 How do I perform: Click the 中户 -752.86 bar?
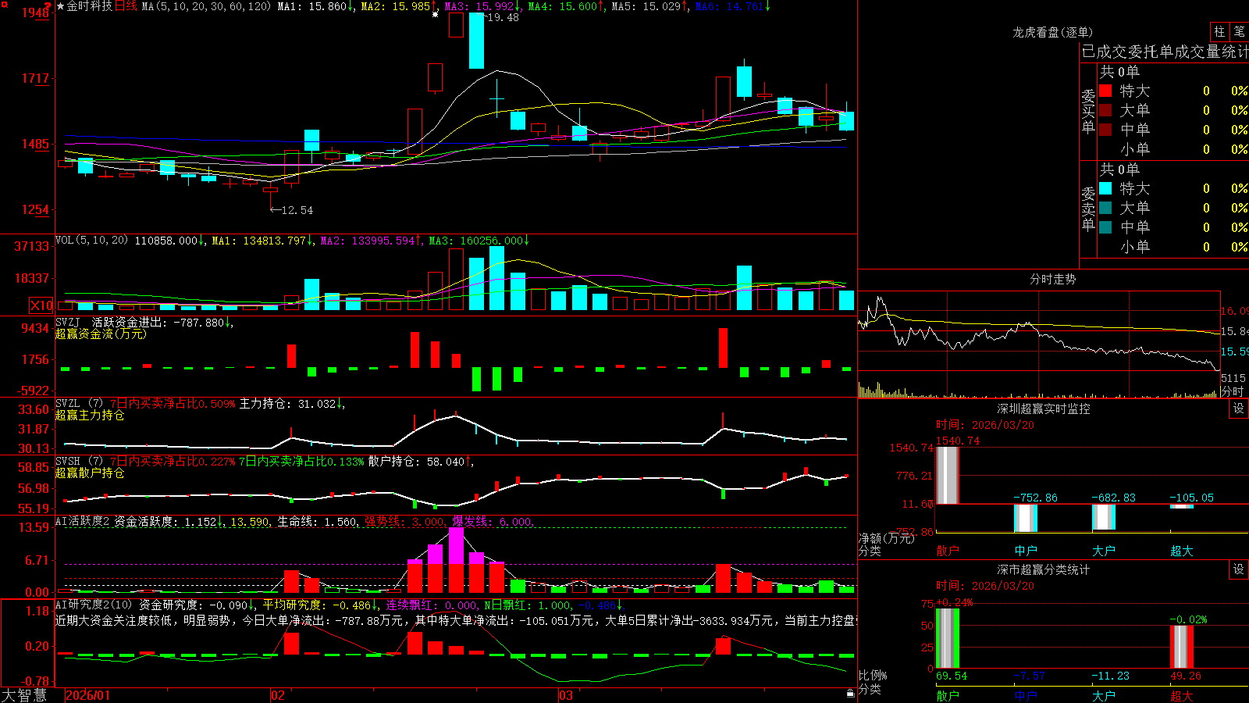[x=1025, y=518]
